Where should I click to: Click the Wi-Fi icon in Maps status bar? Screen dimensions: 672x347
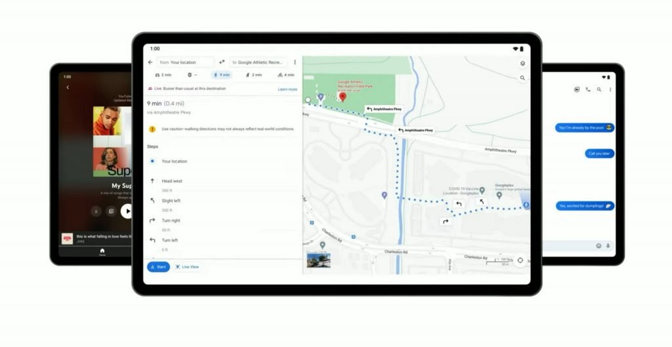click(516, 49)
